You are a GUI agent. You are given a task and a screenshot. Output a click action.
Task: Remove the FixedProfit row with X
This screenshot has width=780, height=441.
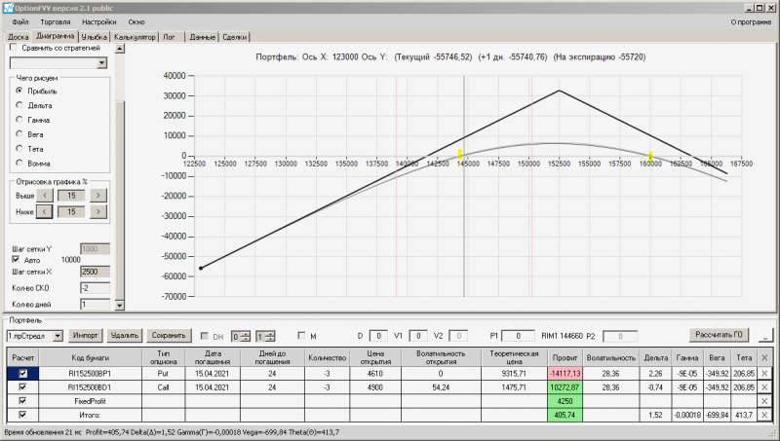tap(764, 401)
